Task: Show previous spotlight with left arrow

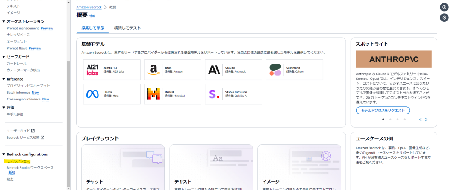Action: (x=421, y=119)
